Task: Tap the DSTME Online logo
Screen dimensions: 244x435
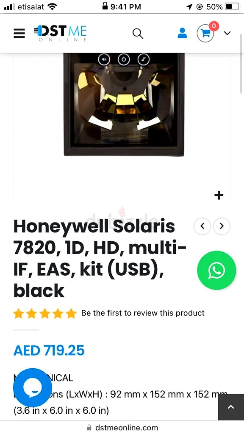Action: [60, 33]
